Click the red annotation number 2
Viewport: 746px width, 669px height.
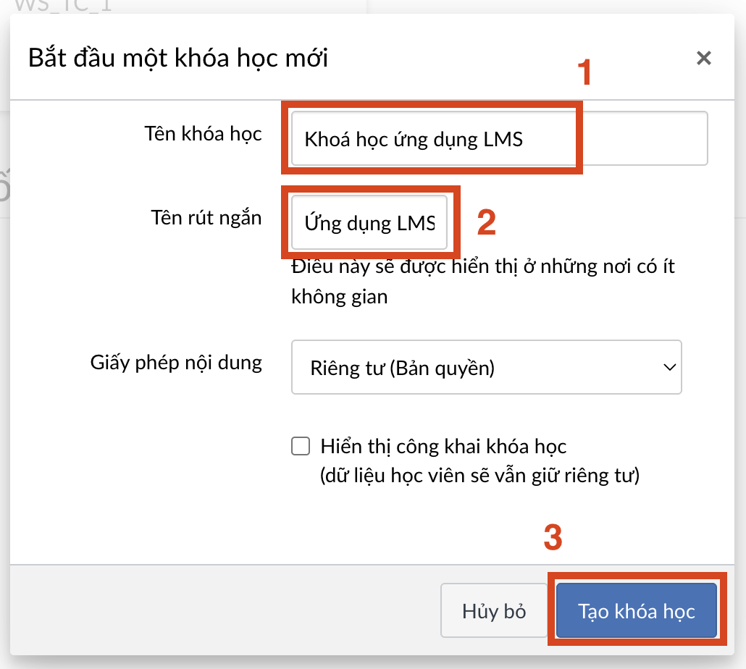(486, 223)
